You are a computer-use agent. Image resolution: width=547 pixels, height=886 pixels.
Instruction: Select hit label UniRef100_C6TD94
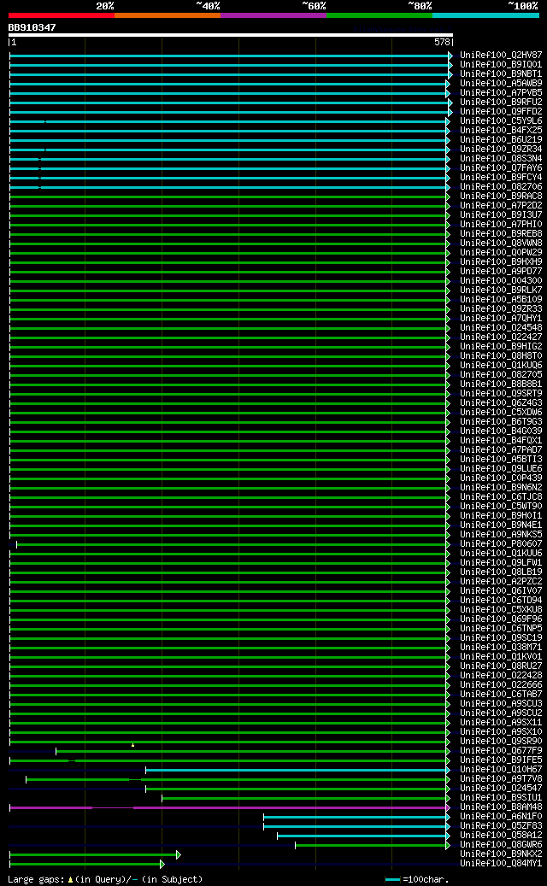click(501, 600)
